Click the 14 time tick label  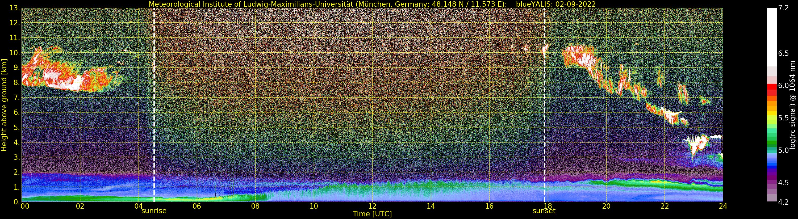pyautogui.click(x=431, y=206)
